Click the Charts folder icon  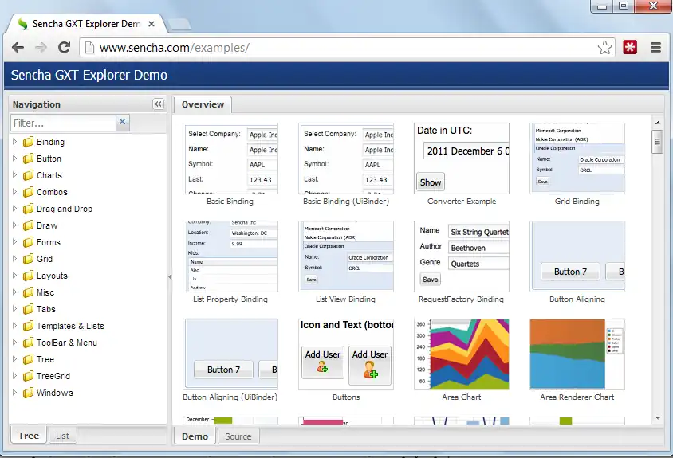[28, 175]
